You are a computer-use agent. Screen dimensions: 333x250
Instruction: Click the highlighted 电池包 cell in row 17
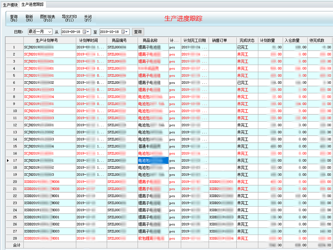click(153, 160)
